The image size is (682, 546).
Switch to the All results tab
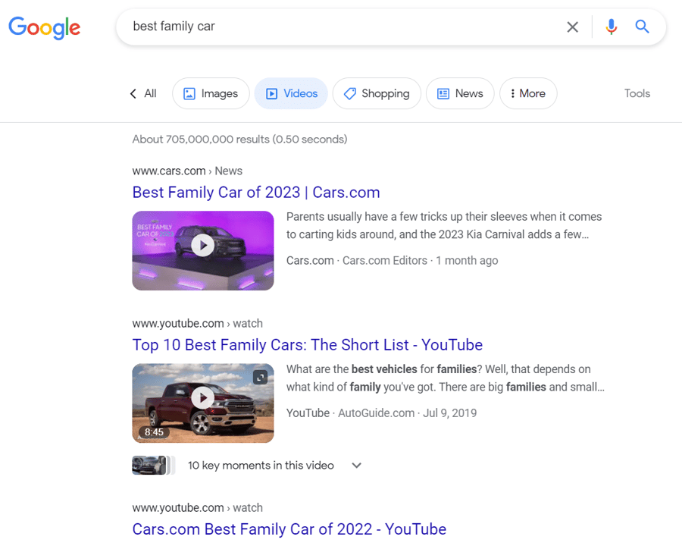tap(149, 93)
